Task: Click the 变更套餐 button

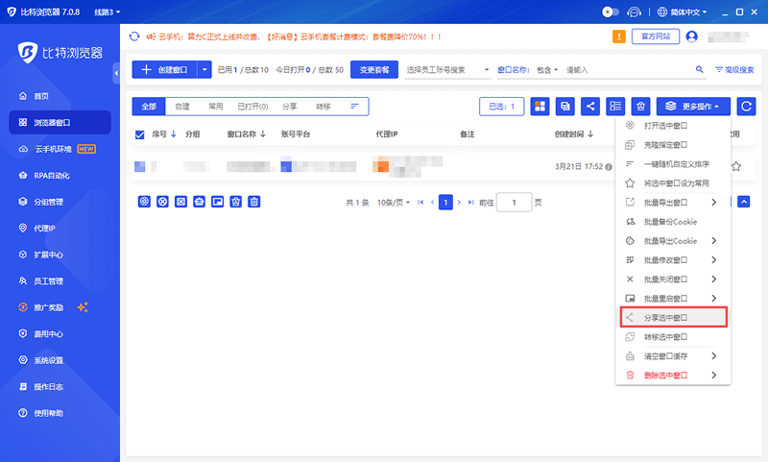Action: (x=373, y=70)
